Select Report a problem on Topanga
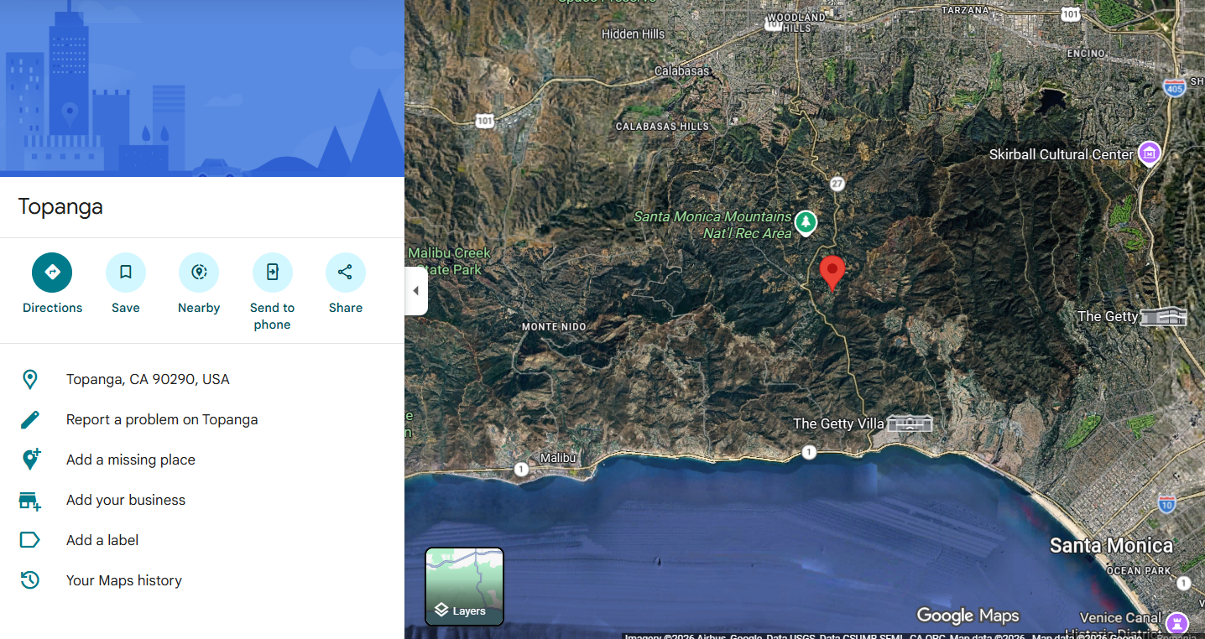This screenshot has width=1205, height=639. pos(162,419)
